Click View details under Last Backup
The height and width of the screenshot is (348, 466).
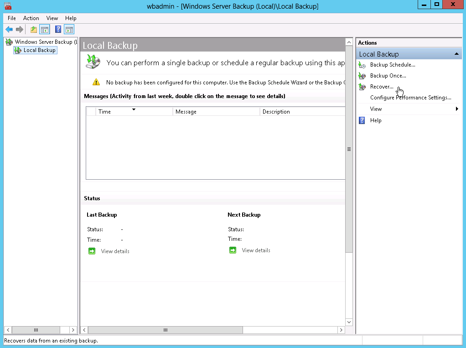(x=115, y=251)
